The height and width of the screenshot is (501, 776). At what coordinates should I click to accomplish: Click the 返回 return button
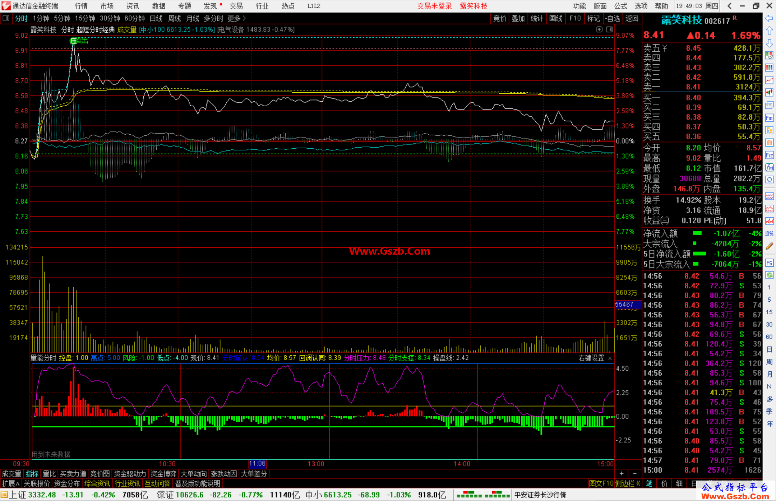pos(632,18)
